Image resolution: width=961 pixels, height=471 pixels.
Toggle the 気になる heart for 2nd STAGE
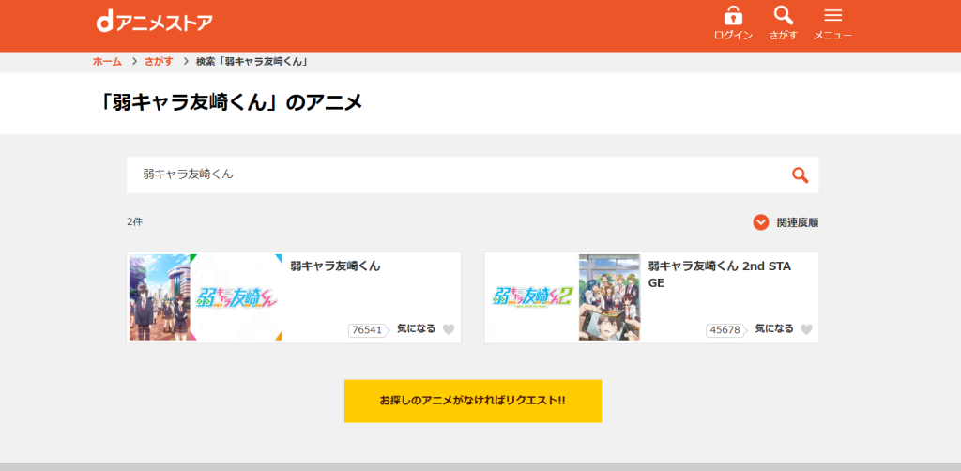(806, 329)
